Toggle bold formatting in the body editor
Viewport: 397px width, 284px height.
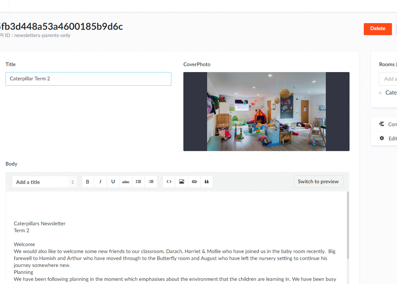click(x=88, y=182)
